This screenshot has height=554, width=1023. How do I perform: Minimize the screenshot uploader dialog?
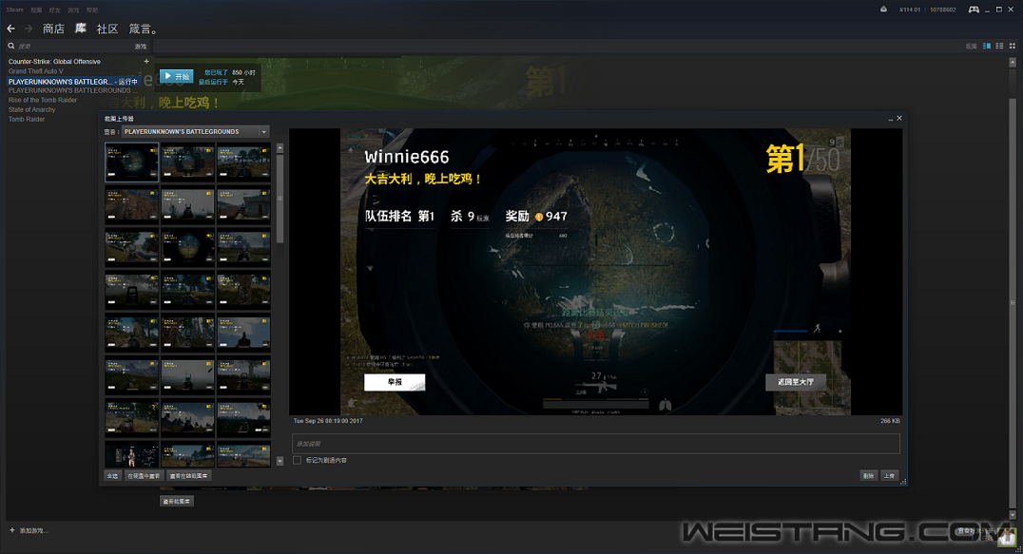(x=891, y=119)
